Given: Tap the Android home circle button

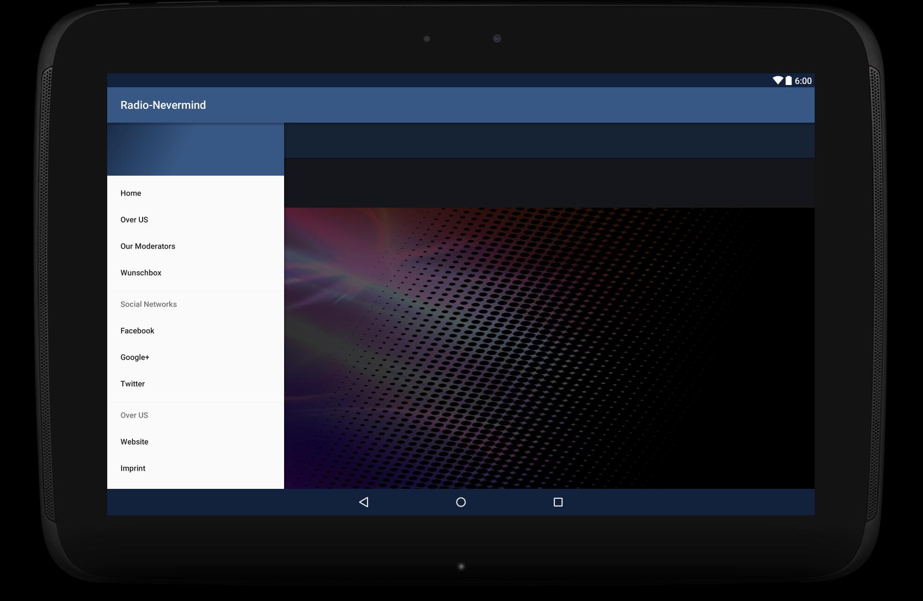Looking at the screenshot, I should coord(461,502).
